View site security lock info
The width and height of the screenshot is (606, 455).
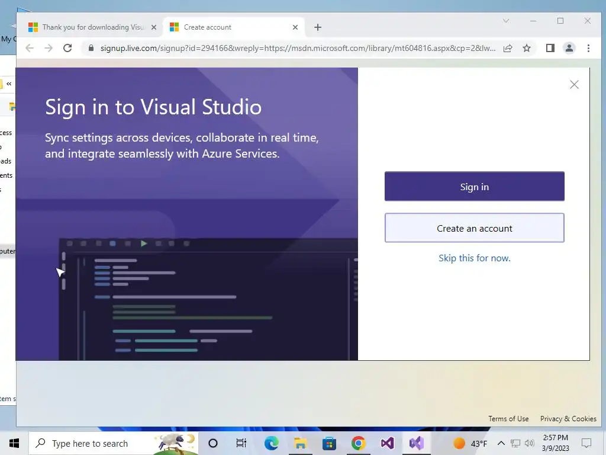click(x=91, y=48)
